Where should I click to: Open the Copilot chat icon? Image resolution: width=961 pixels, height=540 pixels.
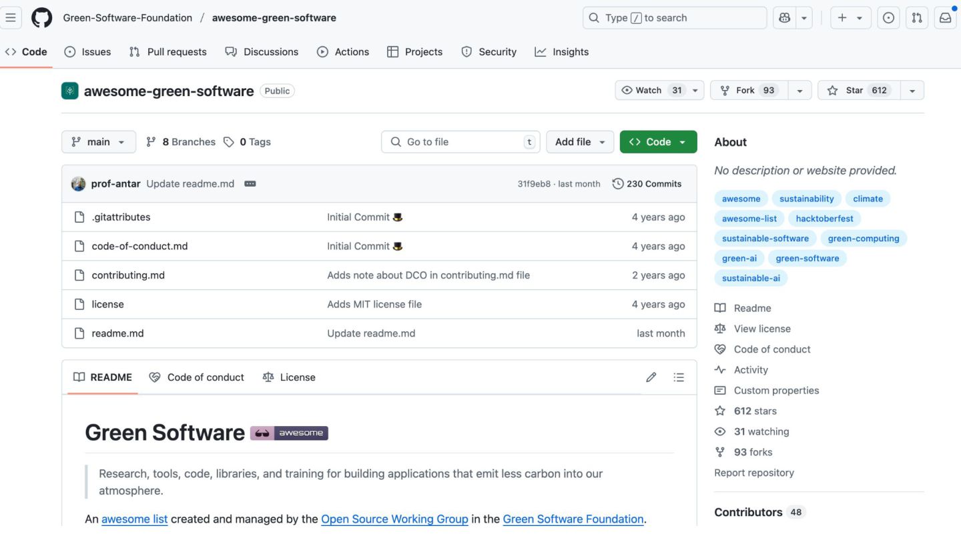784,18
